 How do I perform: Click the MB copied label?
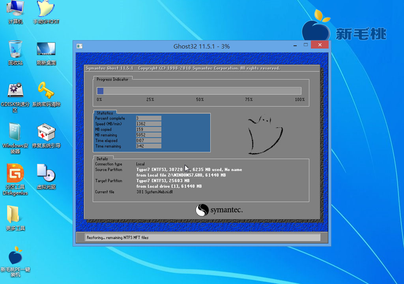click(103, 130)
